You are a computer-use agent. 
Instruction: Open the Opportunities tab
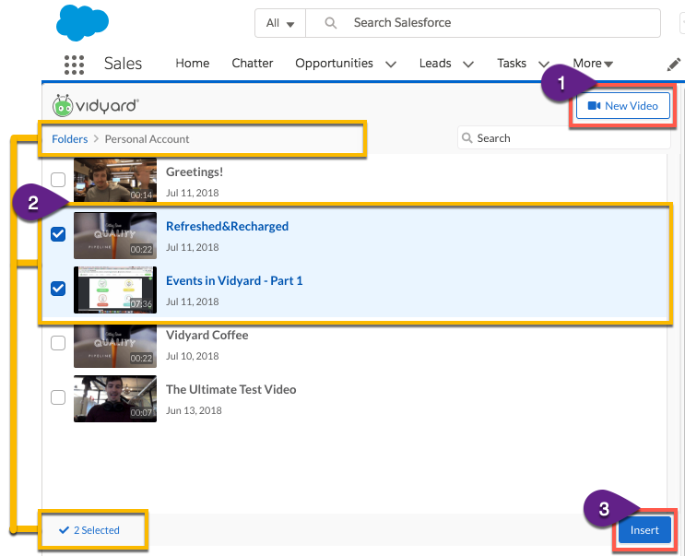(334, 64)
